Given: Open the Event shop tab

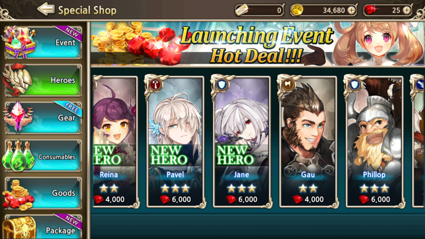Looking at the screenshot, I should (43, 42).
